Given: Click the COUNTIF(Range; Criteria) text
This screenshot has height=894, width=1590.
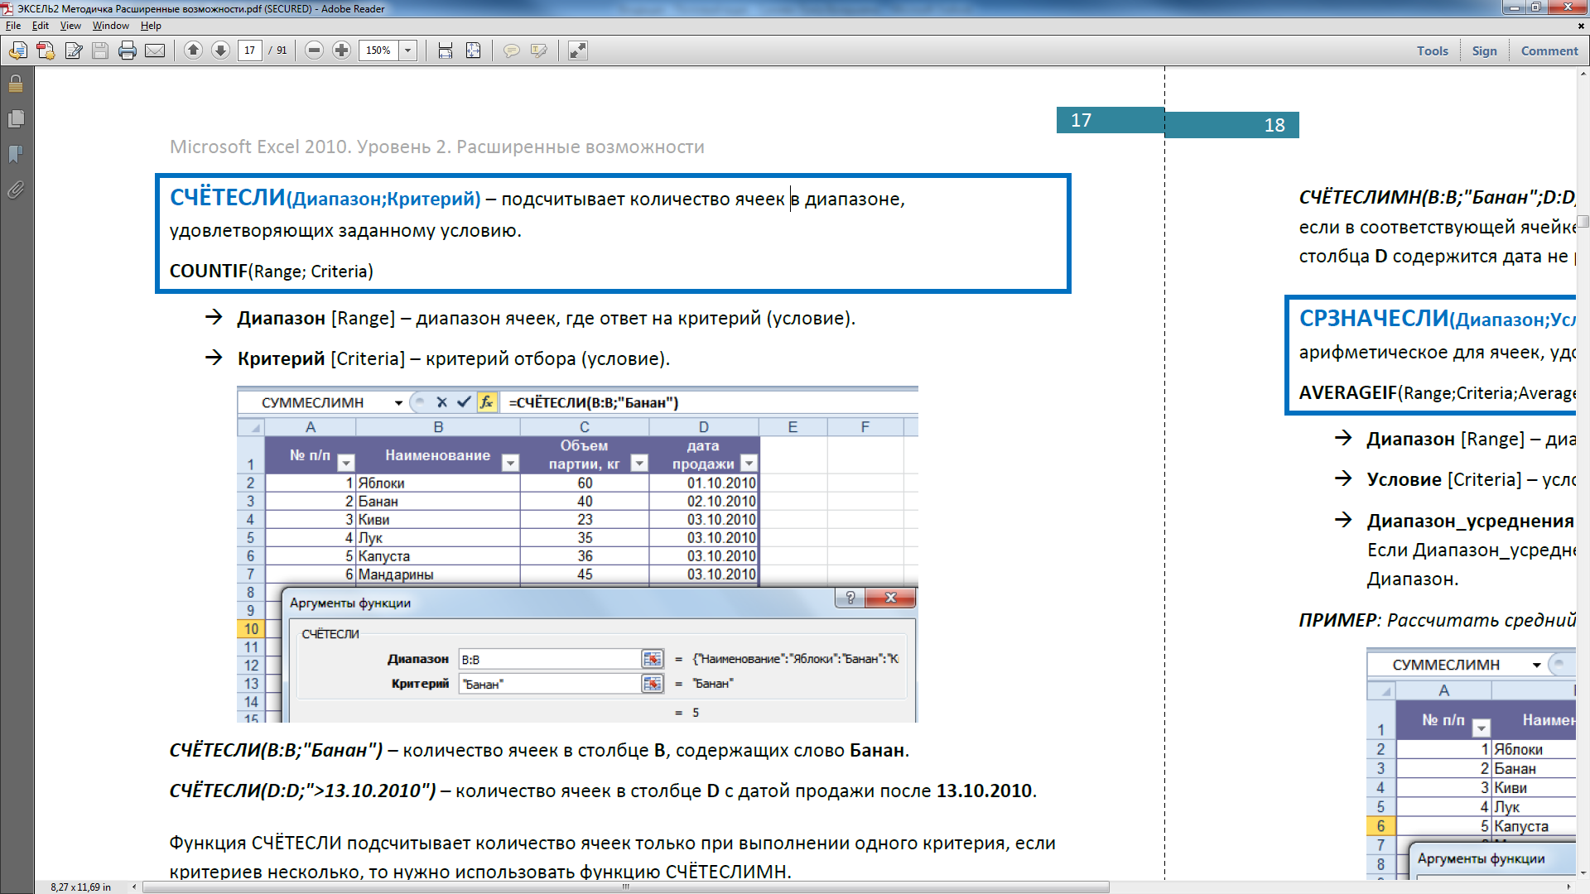Looking at the screenshot, I should [272, 272].
